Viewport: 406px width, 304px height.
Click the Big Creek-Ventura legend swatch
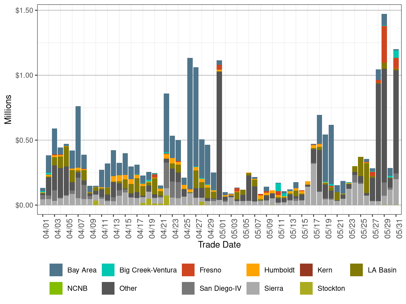(108, 270)
